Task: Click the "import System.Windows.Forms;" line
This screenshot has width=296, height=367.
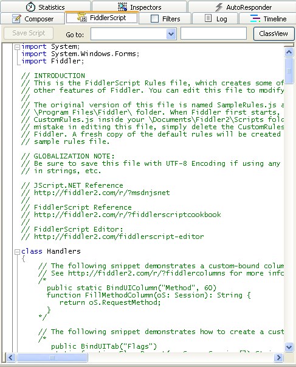Action: coord(80,54)
